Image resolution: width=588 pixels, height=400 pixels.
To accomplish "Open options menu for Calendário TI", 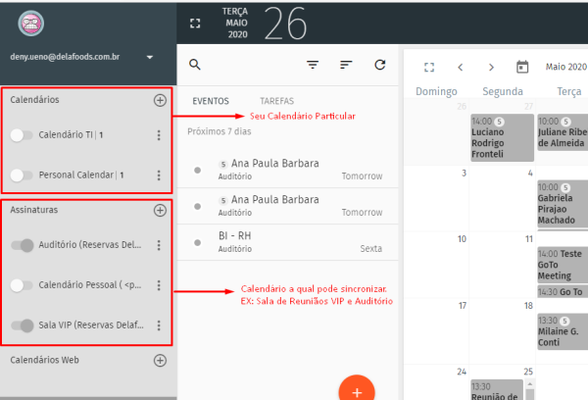I will [159, 135].
